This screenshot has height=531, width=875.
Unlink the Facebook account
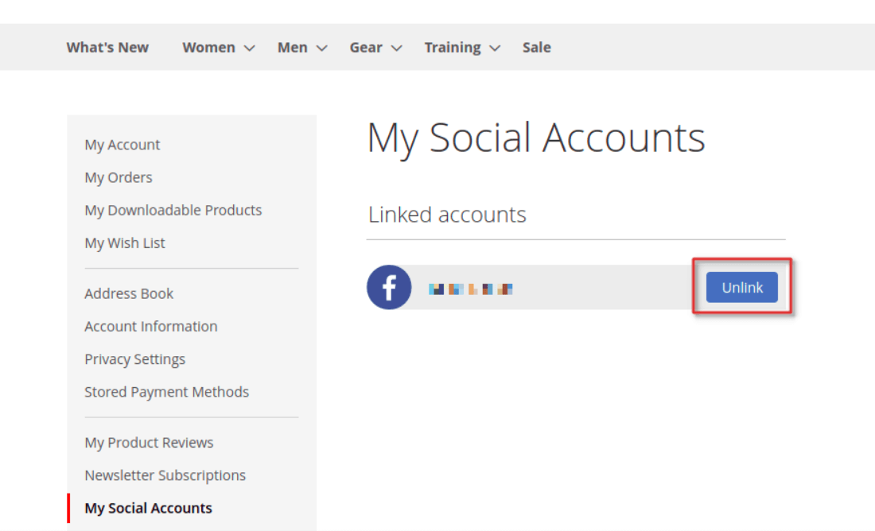tap(741, 288)
